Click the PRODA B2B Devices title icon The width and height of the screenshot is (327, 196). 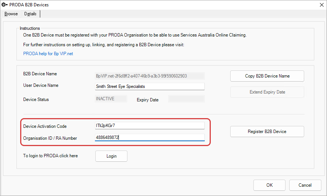(4, 4)
